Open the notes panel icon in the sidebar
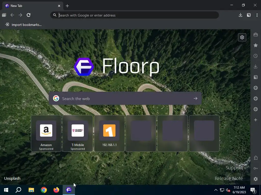 coord(256,77)
